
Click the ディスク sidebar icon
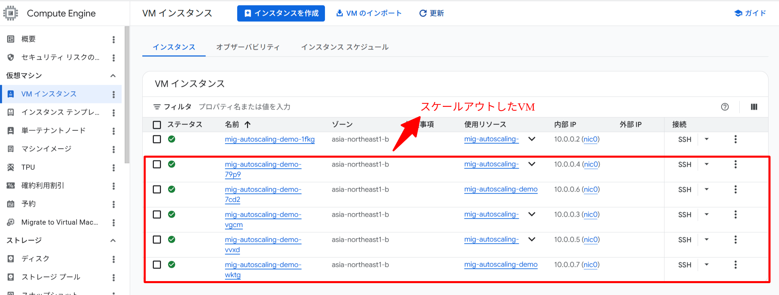(11, 259)
